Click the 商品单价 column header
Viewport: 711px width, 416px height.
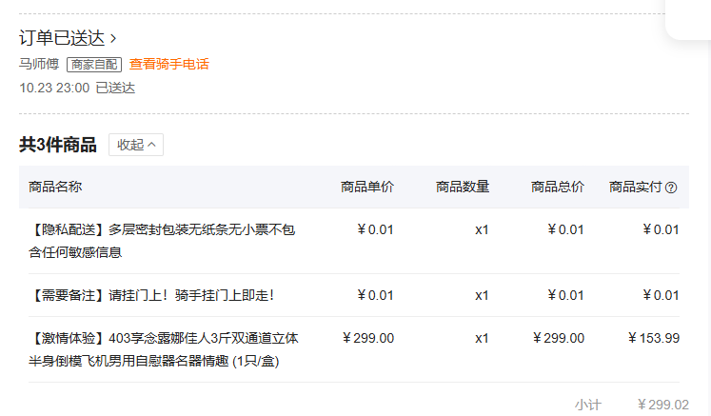366,187
